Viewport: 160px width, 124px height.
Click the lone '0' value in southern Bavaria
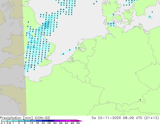click(140, 100)
